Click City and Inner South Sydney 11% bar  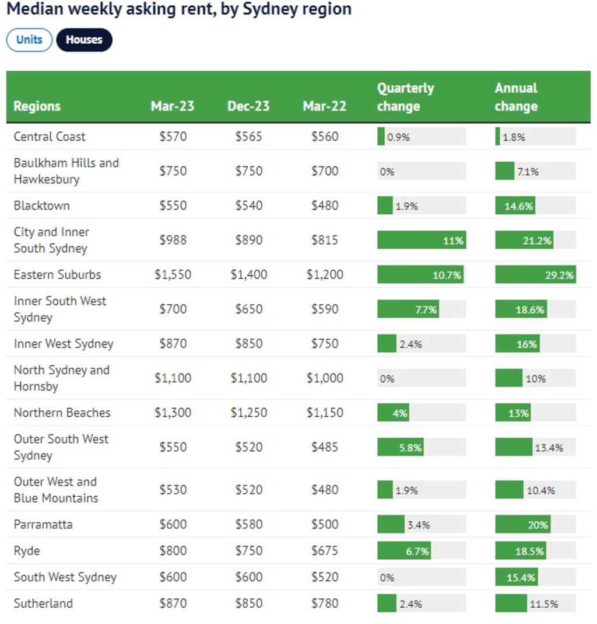pyautogui.click(x=421, y=240)
